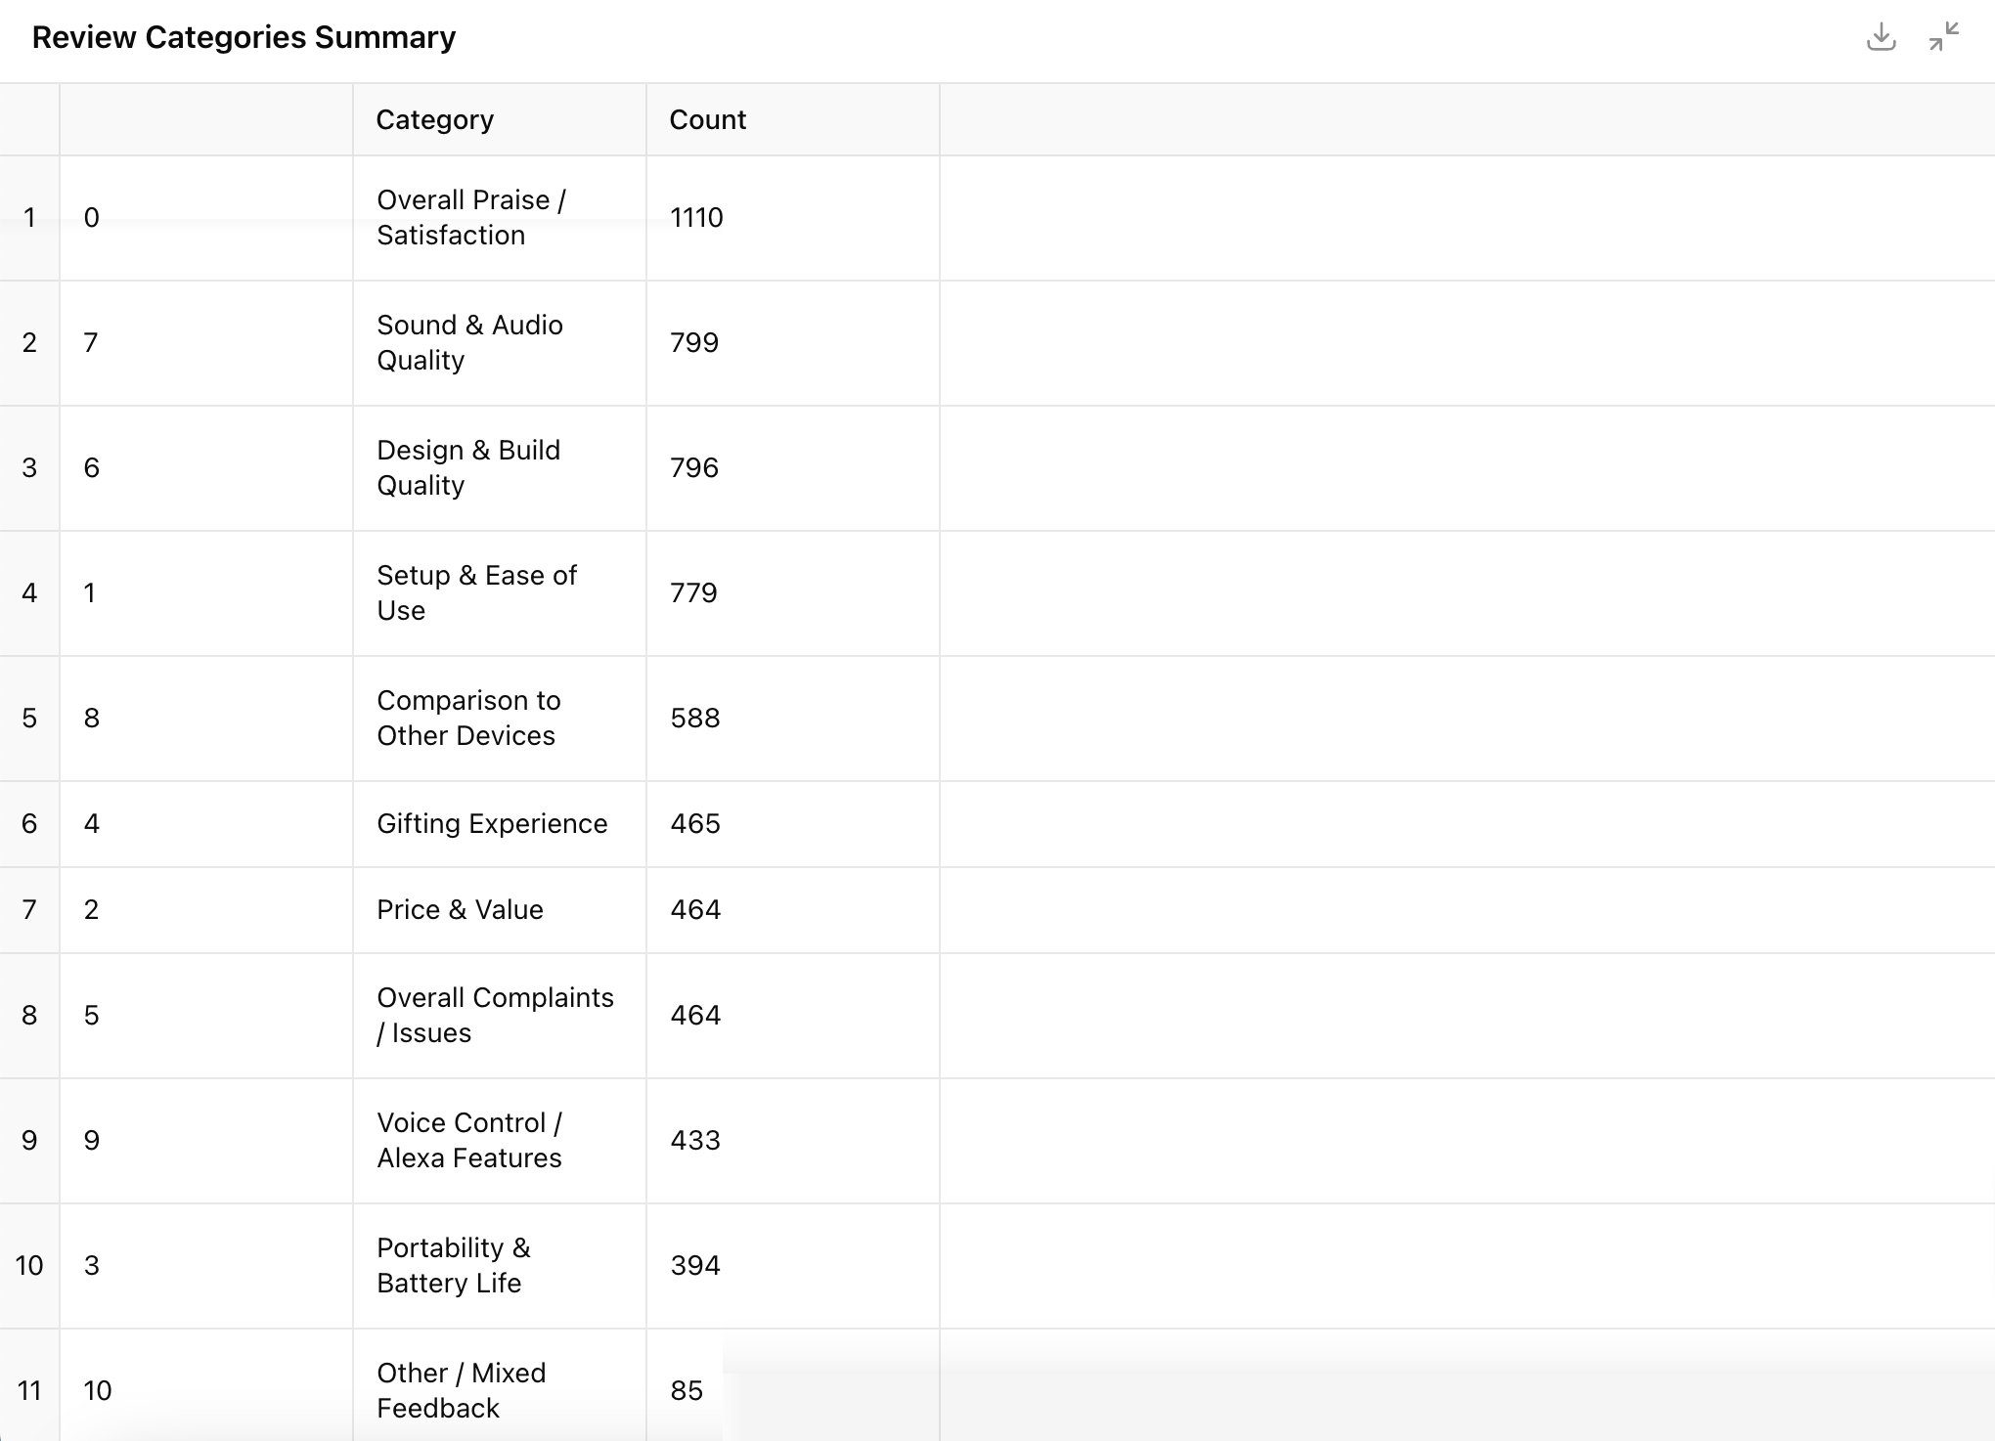Select the Gifting Experience cell
The image size is (1995, 1441).
[x=492, y=823]
